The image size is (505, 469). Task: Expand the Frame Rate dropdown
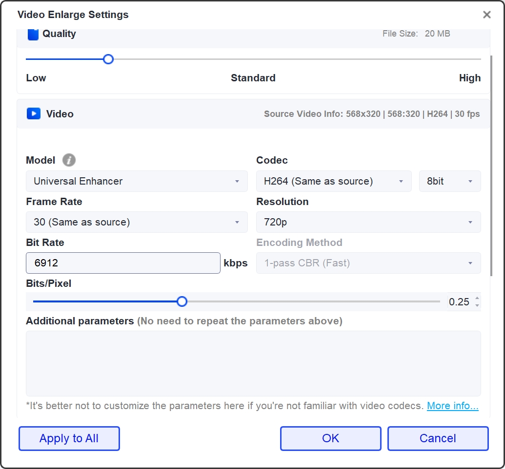(137, 222)
